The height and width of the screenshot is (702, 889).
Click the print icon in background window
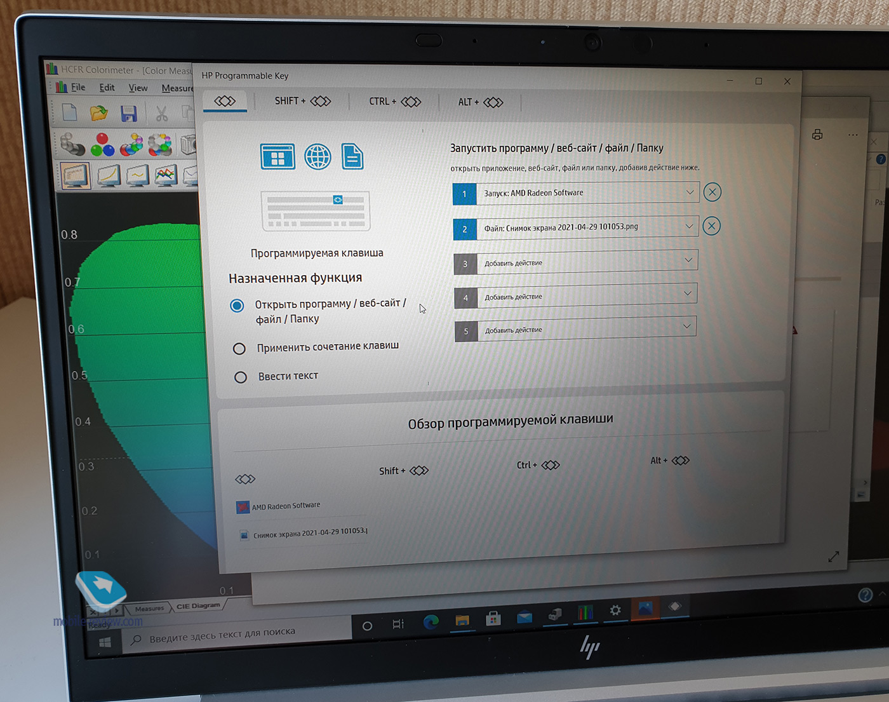click(817, 135)
